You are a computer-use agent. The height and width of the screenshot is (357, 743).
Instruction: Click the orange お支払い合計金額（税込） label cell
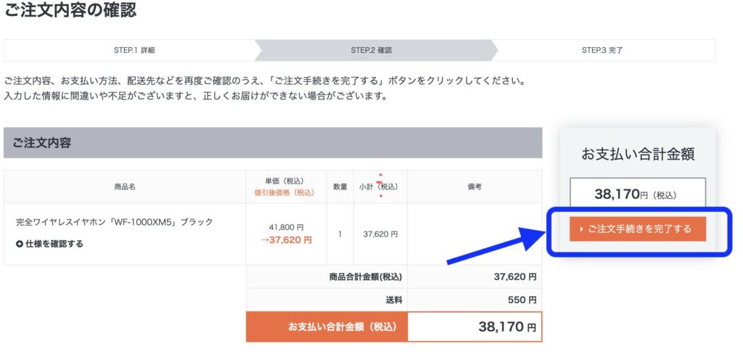[x=327, y=327]
